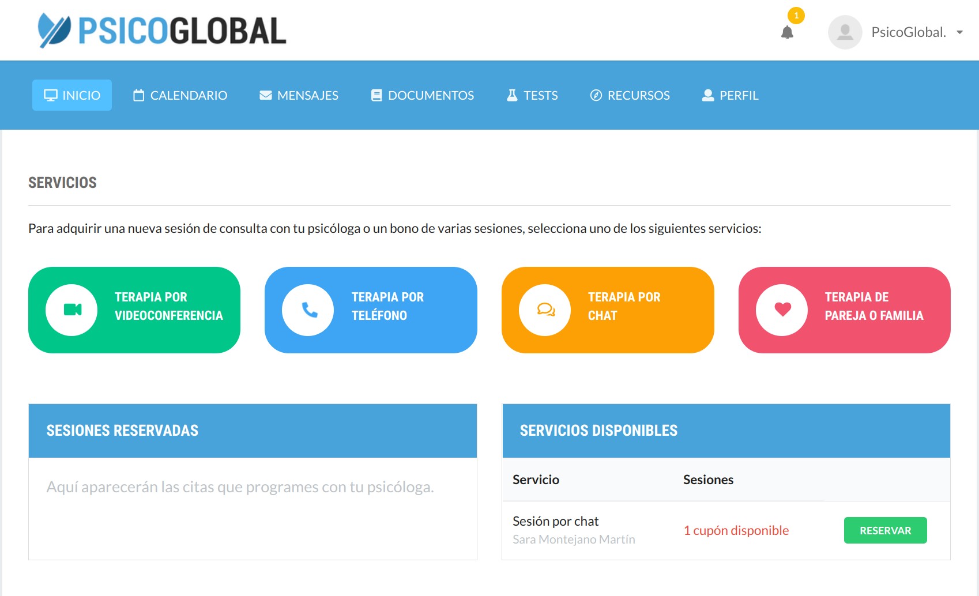Click the Servicios Disponibles panel header
This screenshot has height=596, width=979.
pos(726,431)
